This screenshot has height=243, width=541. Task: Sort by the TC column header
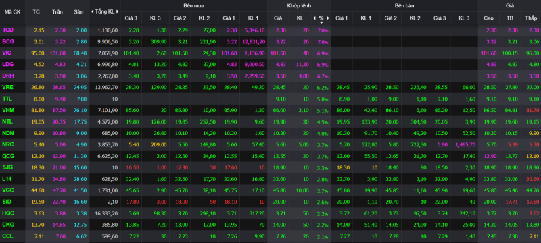pos(37,11)
